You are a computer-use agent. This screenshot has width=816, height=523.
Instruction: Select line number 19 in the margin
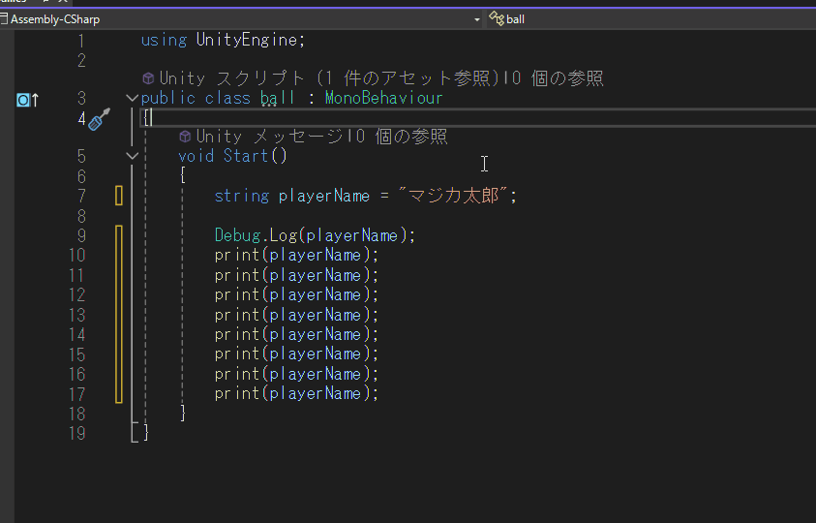pos(77,433)
